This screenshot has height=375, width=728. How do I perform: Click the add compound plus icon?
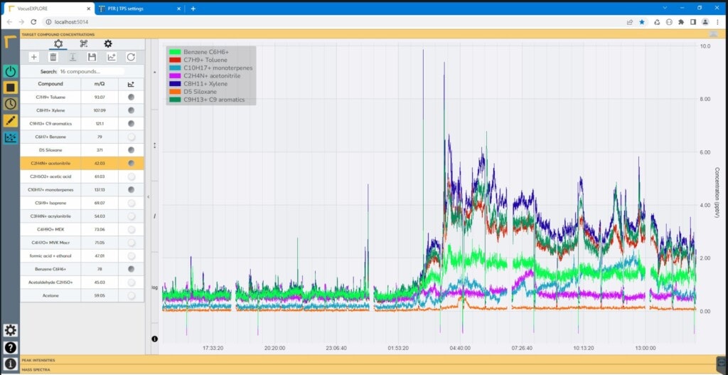coord(33,57)
